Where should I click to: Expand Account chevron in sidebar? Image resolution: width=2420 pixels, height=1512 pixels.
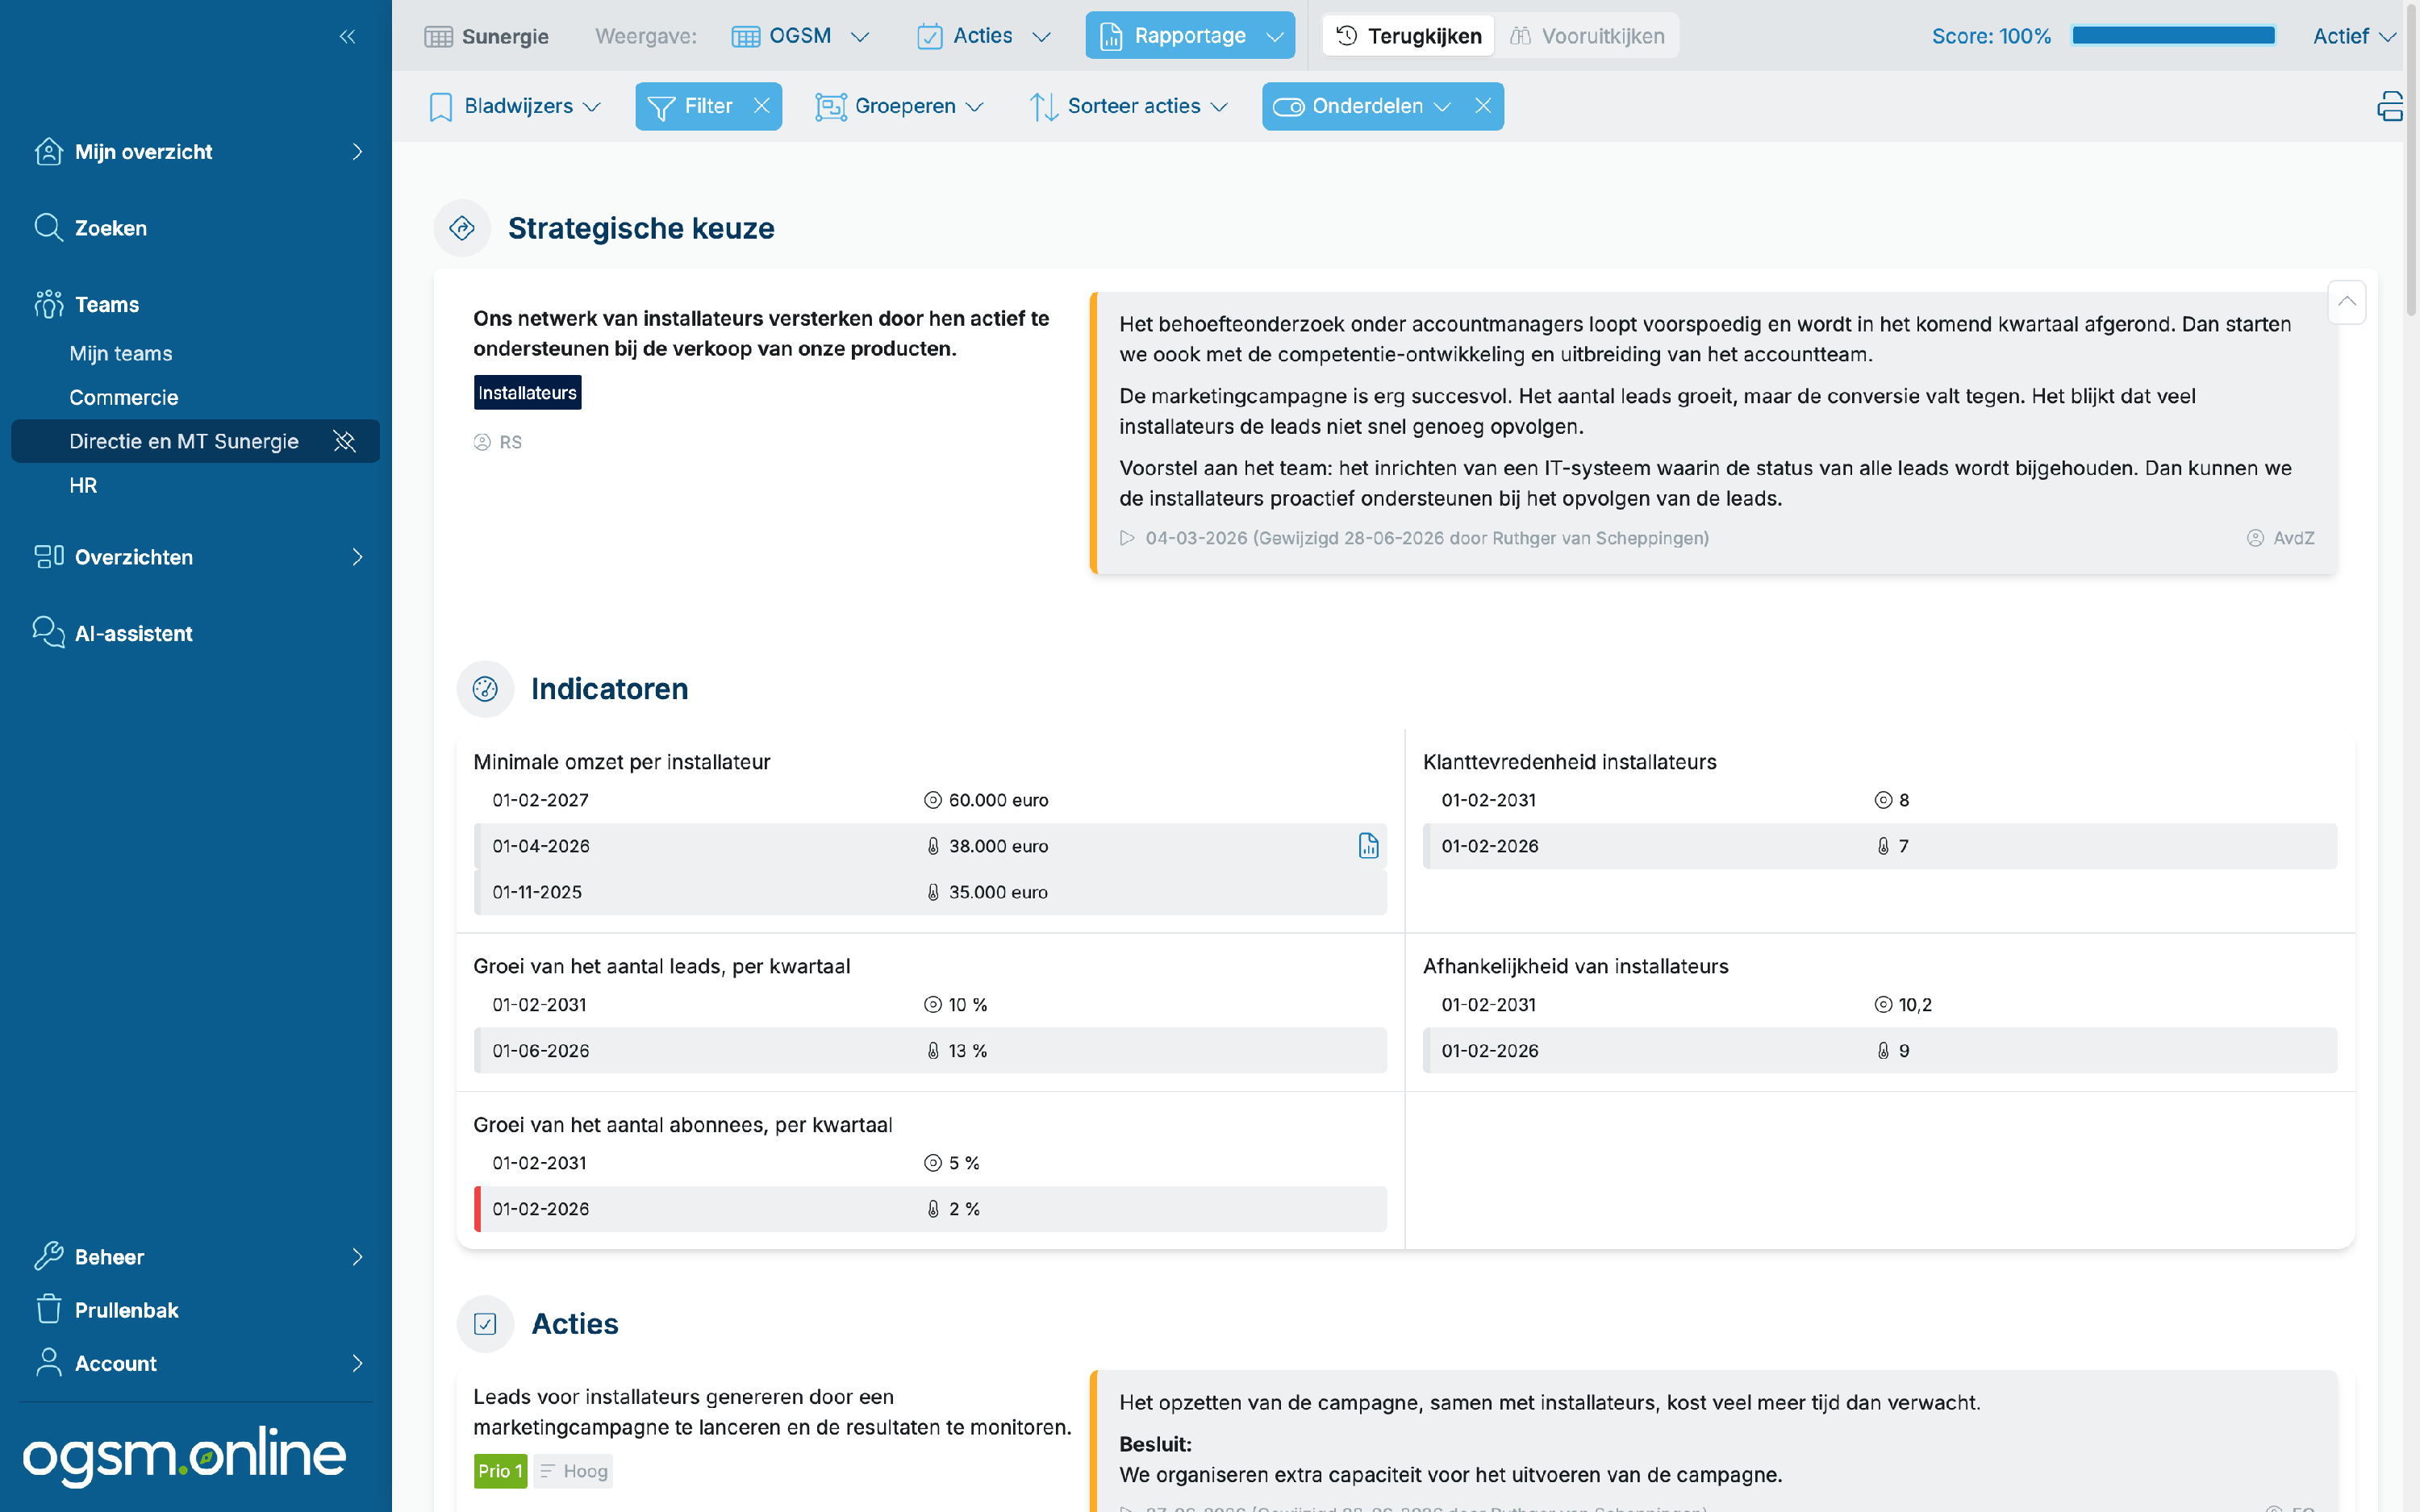pyautogui.click(x=357, y=1363)
